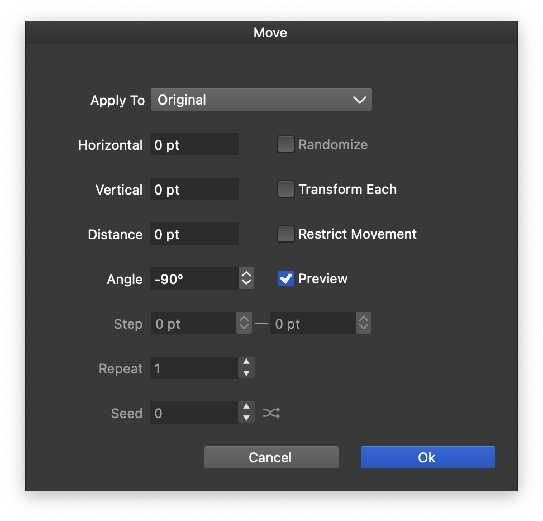Click the Angle field showing -90°
543x521 pixels.
pyautogui.click(x=193, y=279)
